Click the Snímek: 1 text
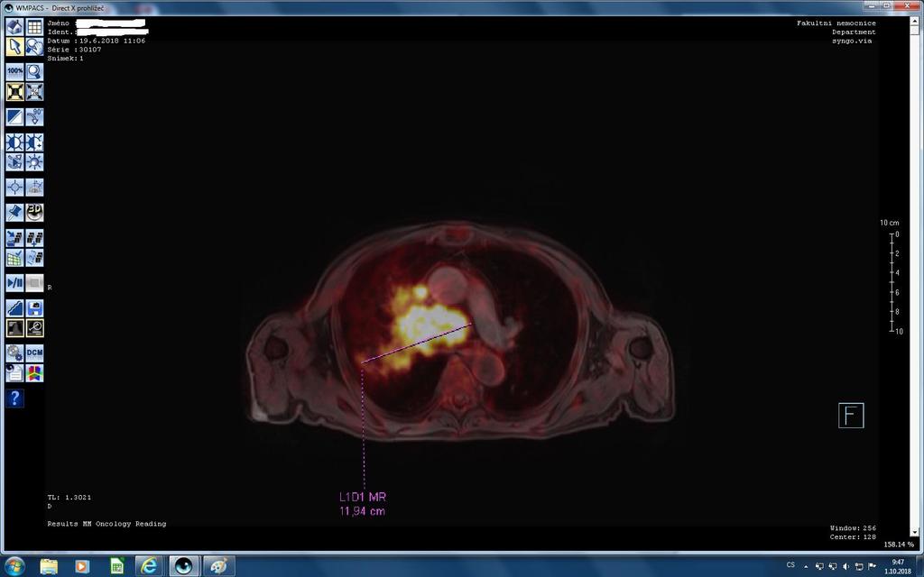 pyautogui.click(x=65, y=59)
